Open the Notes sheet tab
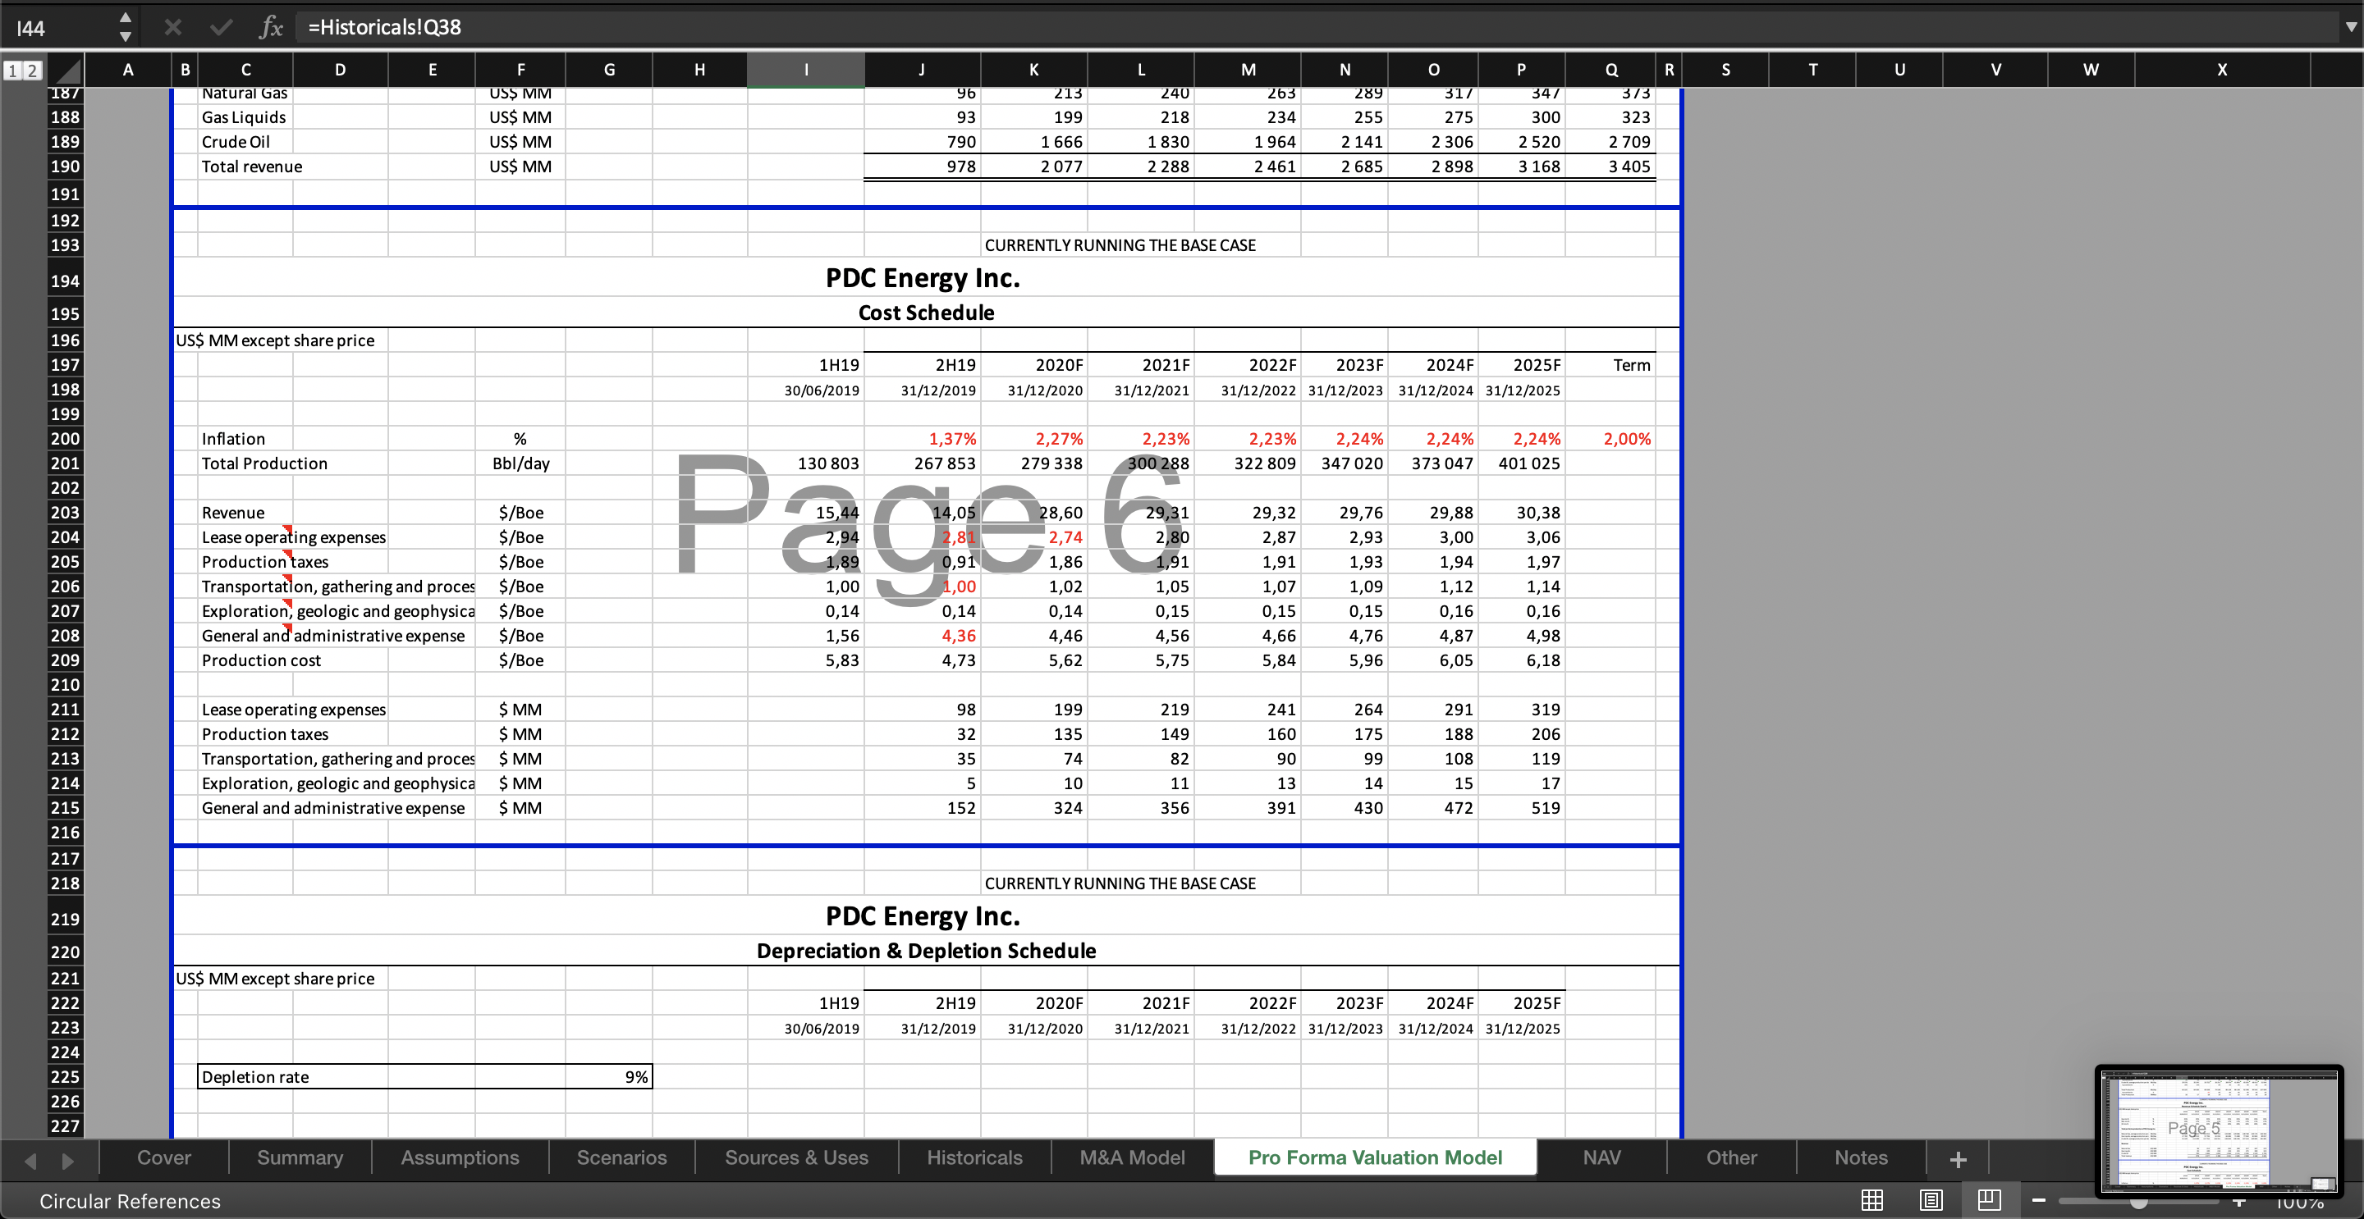2364x1219 pixels. click(x=1861, y=1157)
